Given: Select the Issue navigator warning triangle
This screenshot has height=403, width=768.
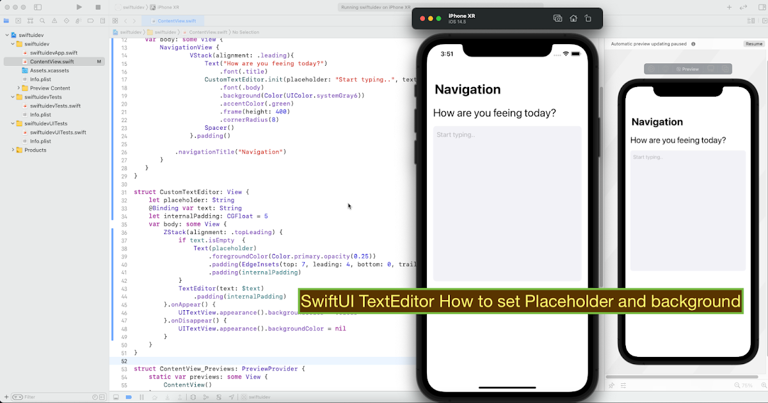Looking at the screenshot, I should [x=54, y=21].
